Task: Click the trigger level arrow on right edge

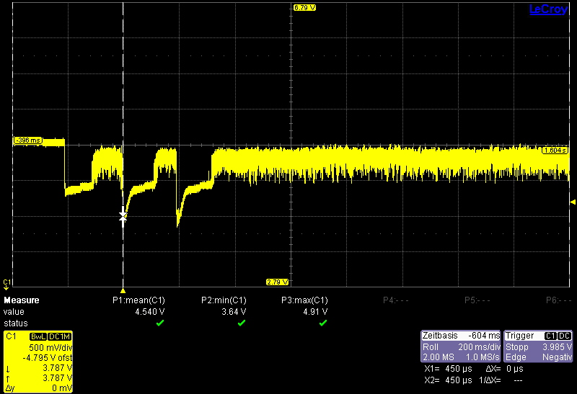Action: (x=573, y=202)
